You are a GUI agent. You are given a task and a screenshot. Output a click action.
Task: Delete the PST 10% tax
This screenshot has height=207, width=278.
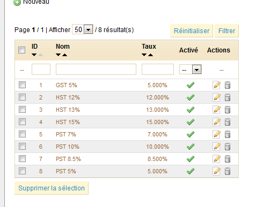point(228,147)
